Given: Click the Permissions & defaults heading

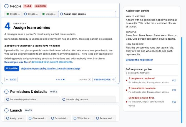Looking at the screenshot, I should coord(29,92).
